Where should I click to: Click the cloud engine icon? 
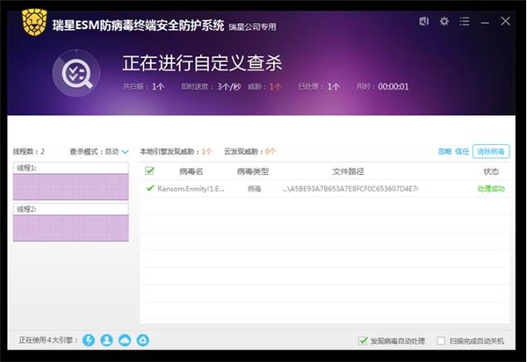coord(125,340)
